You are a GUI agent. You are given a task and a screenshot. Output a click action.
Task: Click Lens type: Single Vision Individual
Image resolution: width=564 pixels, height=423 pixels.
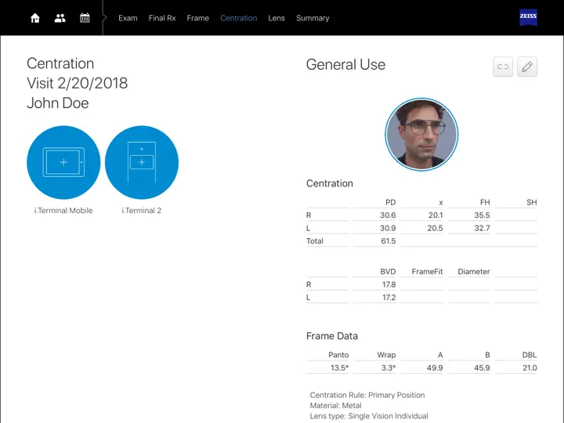pyautogui.click(x=369, y=416)
